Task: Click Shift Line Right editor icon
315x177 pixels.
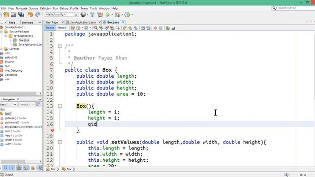Action: 148,28
